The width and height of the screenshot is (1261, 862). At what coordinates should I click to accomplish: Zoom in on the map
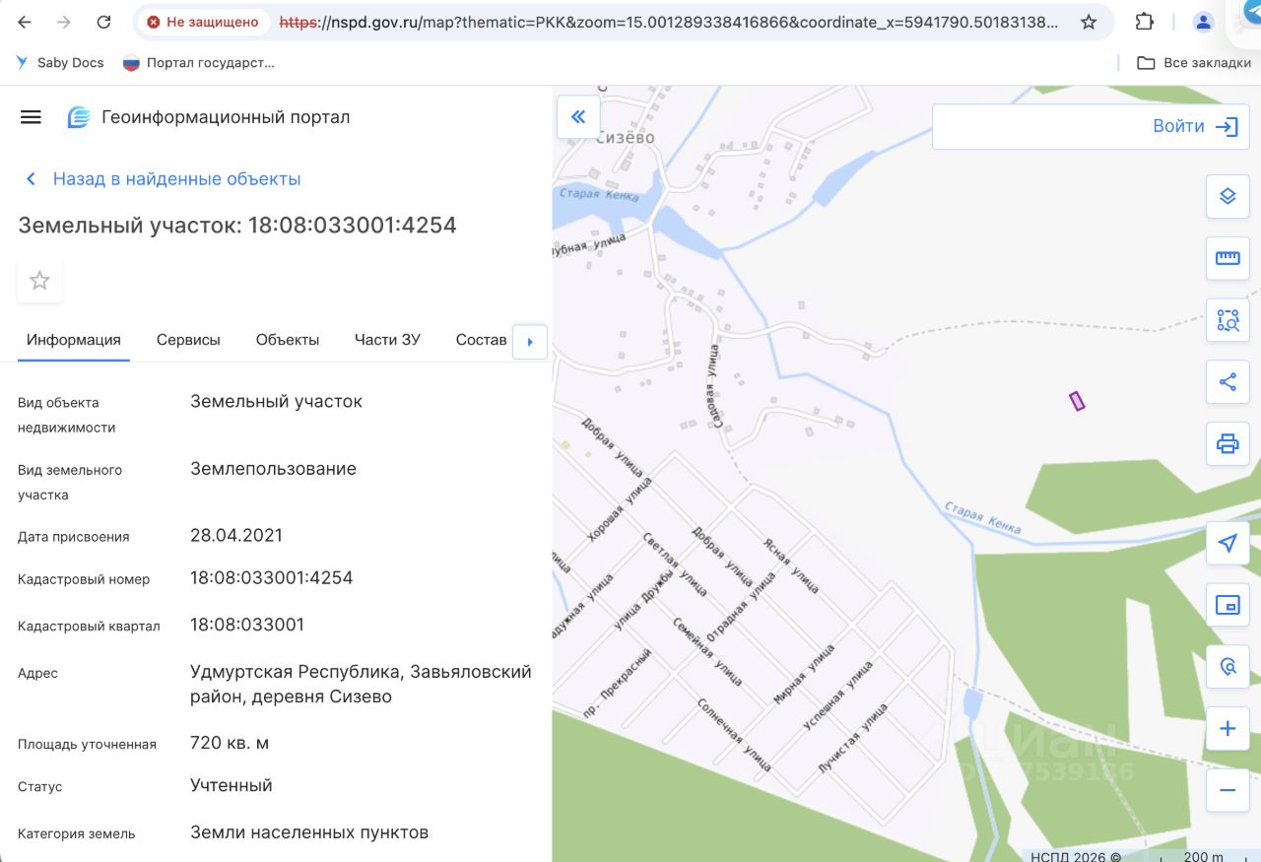pyautogui.click(x=1228, y=729)
